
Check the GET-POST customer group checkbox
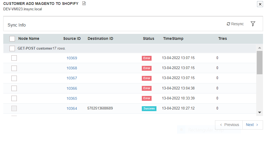click(x=12, y=48)
